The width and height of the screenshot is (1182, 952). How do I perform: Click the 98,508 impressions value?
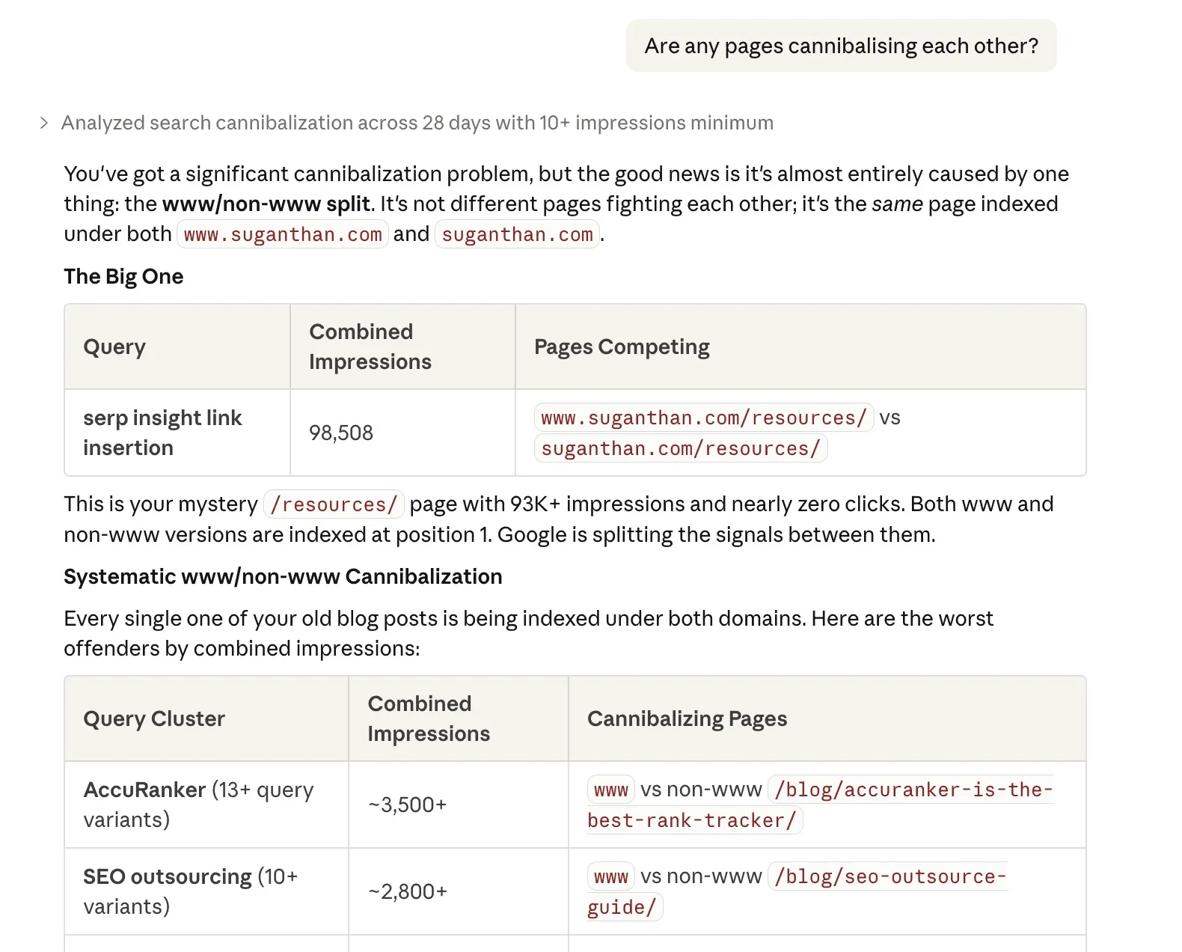pyautogui.click(x=340, y=433)
